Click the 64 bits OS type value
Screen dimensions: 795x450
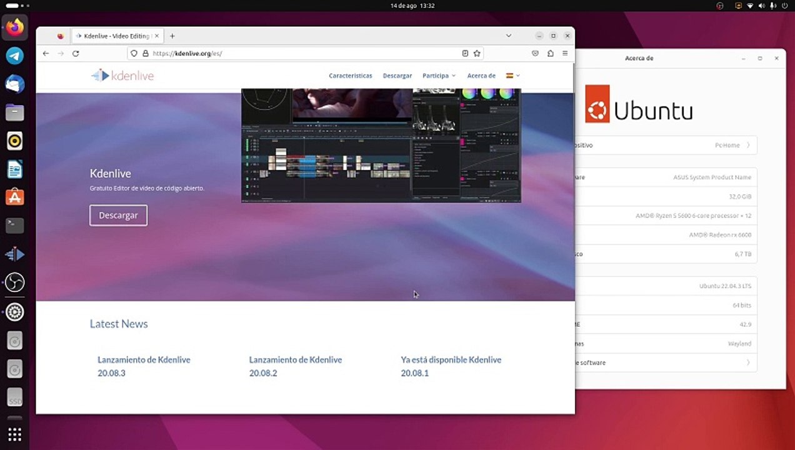point(742,306)
